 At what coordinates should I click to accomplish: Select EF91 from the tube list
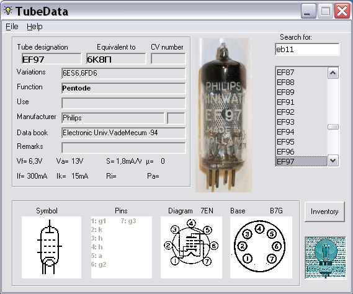point(302,102)
